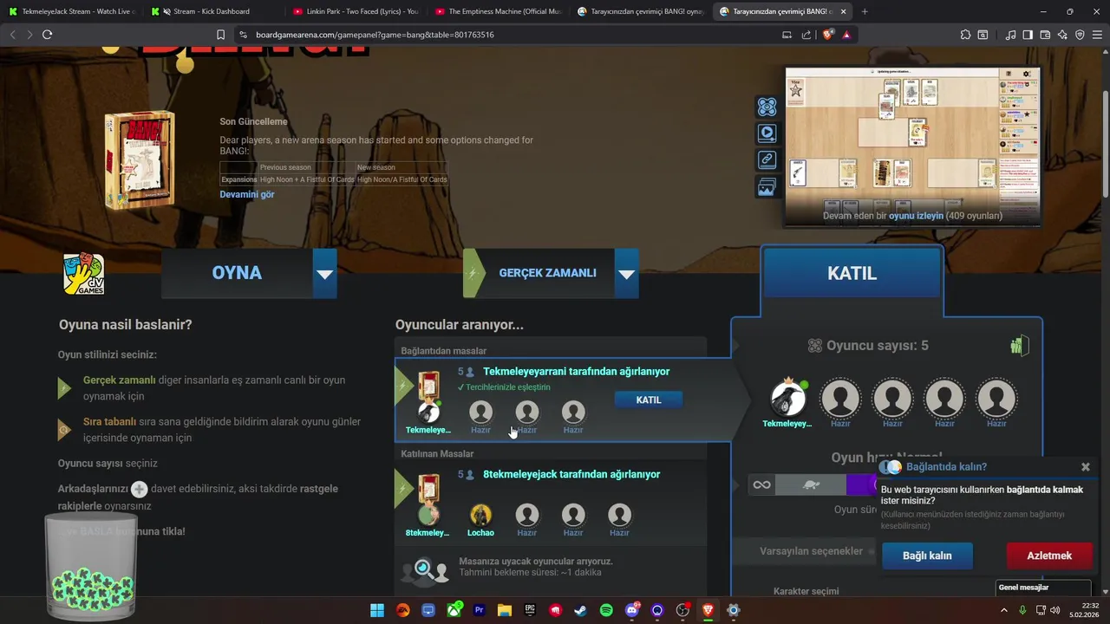
Task: Click the green door icon beside Oyuncu sayısı
Action: click(1019, 345)
